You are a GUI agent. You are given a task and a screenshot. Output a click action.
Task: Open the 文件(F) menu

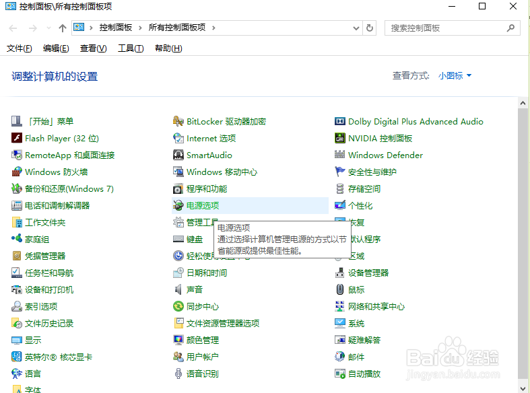coord(20,48)
